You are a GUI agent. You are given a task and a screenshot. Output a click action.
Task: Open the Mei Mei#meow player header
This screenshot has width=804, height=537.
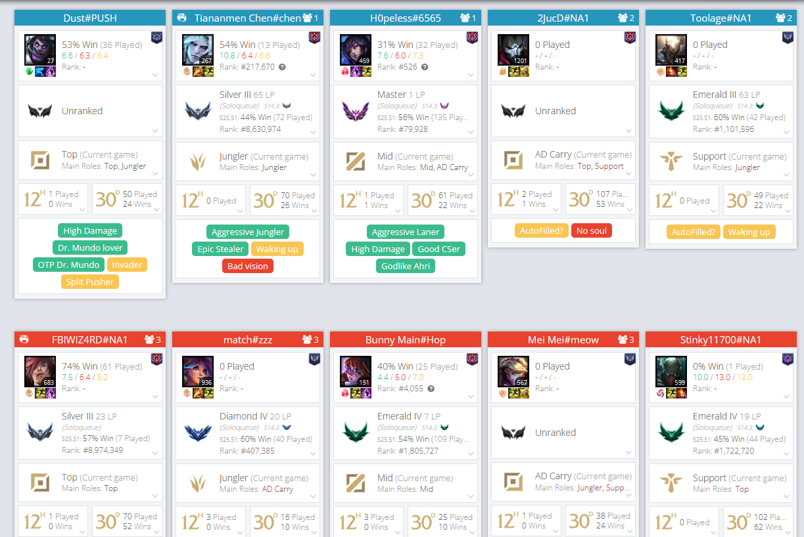[x=563, y=339]
